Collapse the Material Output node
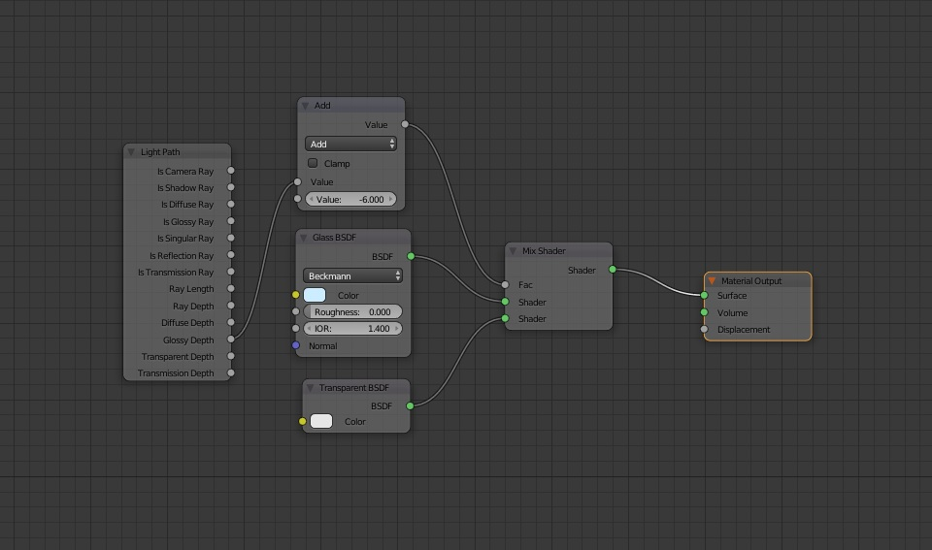Image resolution: width=932 pixels, height=550 pixels. tap(712, 281)
